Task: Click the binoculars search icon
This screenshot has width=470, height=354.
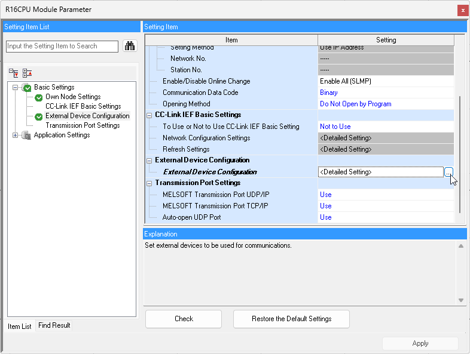Action: pos(130,46)
